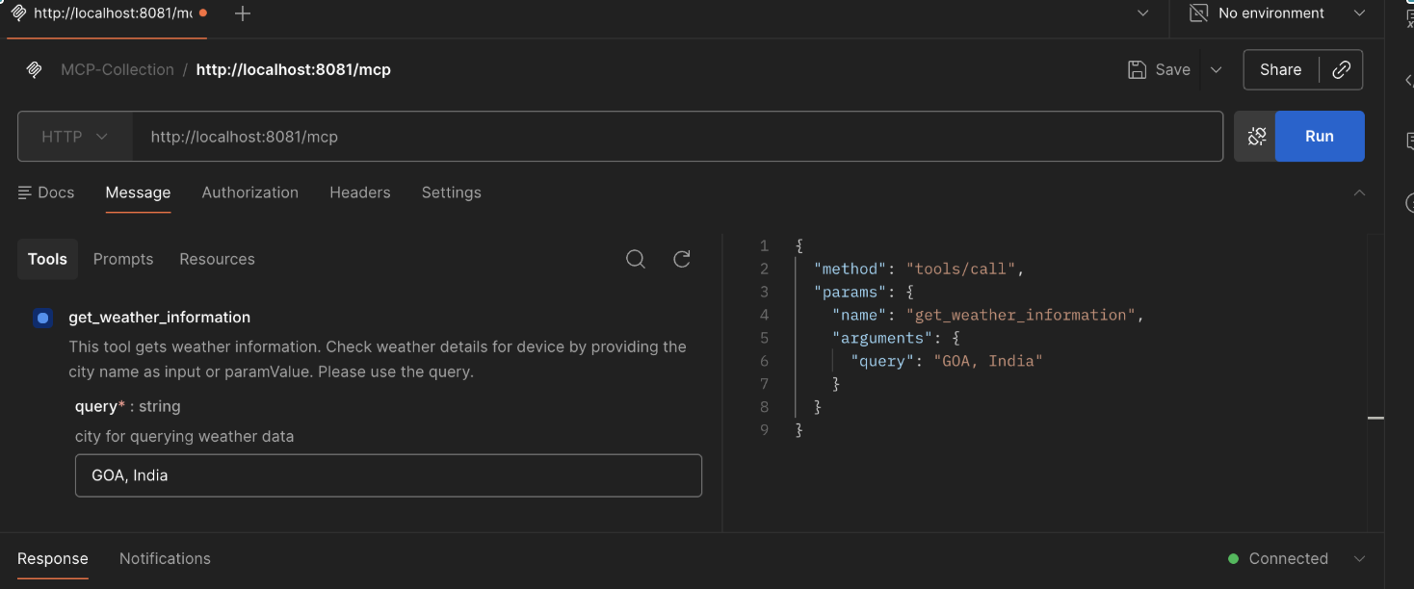The height and width of the screenshot is (589, 1414).
Task: Click the URL field showing http://localhost:8081/mcp
Action: tap(677, 137)
